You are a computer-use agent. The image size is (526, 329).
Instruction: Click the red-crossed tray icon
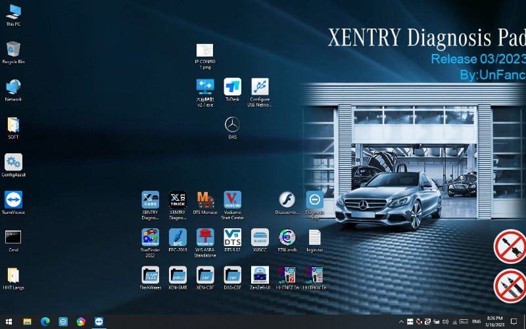(419, 322)
